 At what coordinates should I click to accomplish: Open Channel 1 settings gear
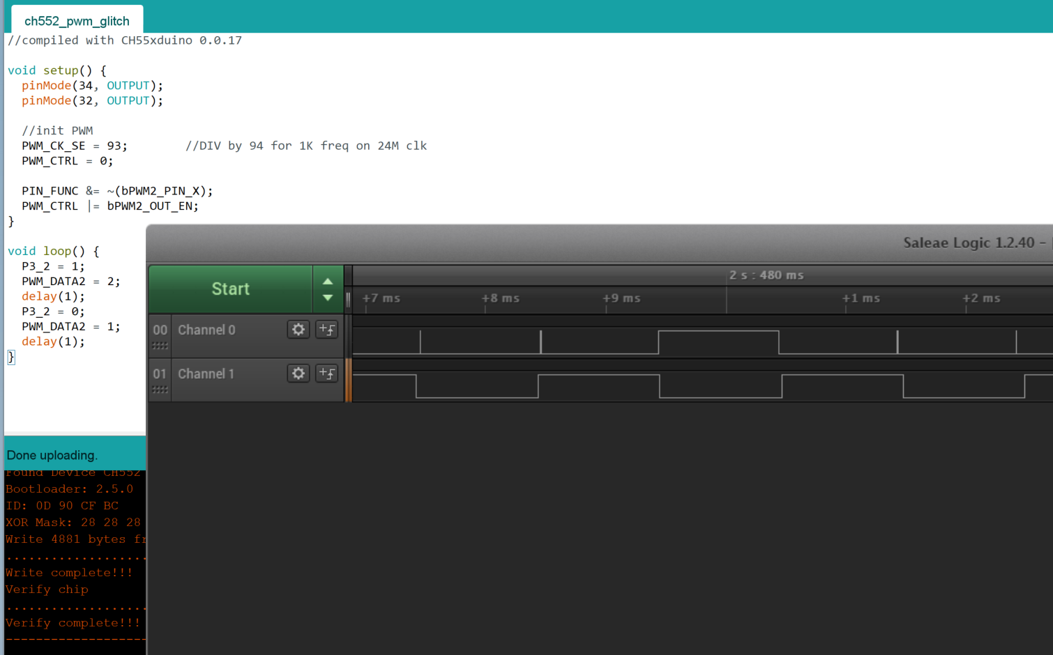pos(298,373)
